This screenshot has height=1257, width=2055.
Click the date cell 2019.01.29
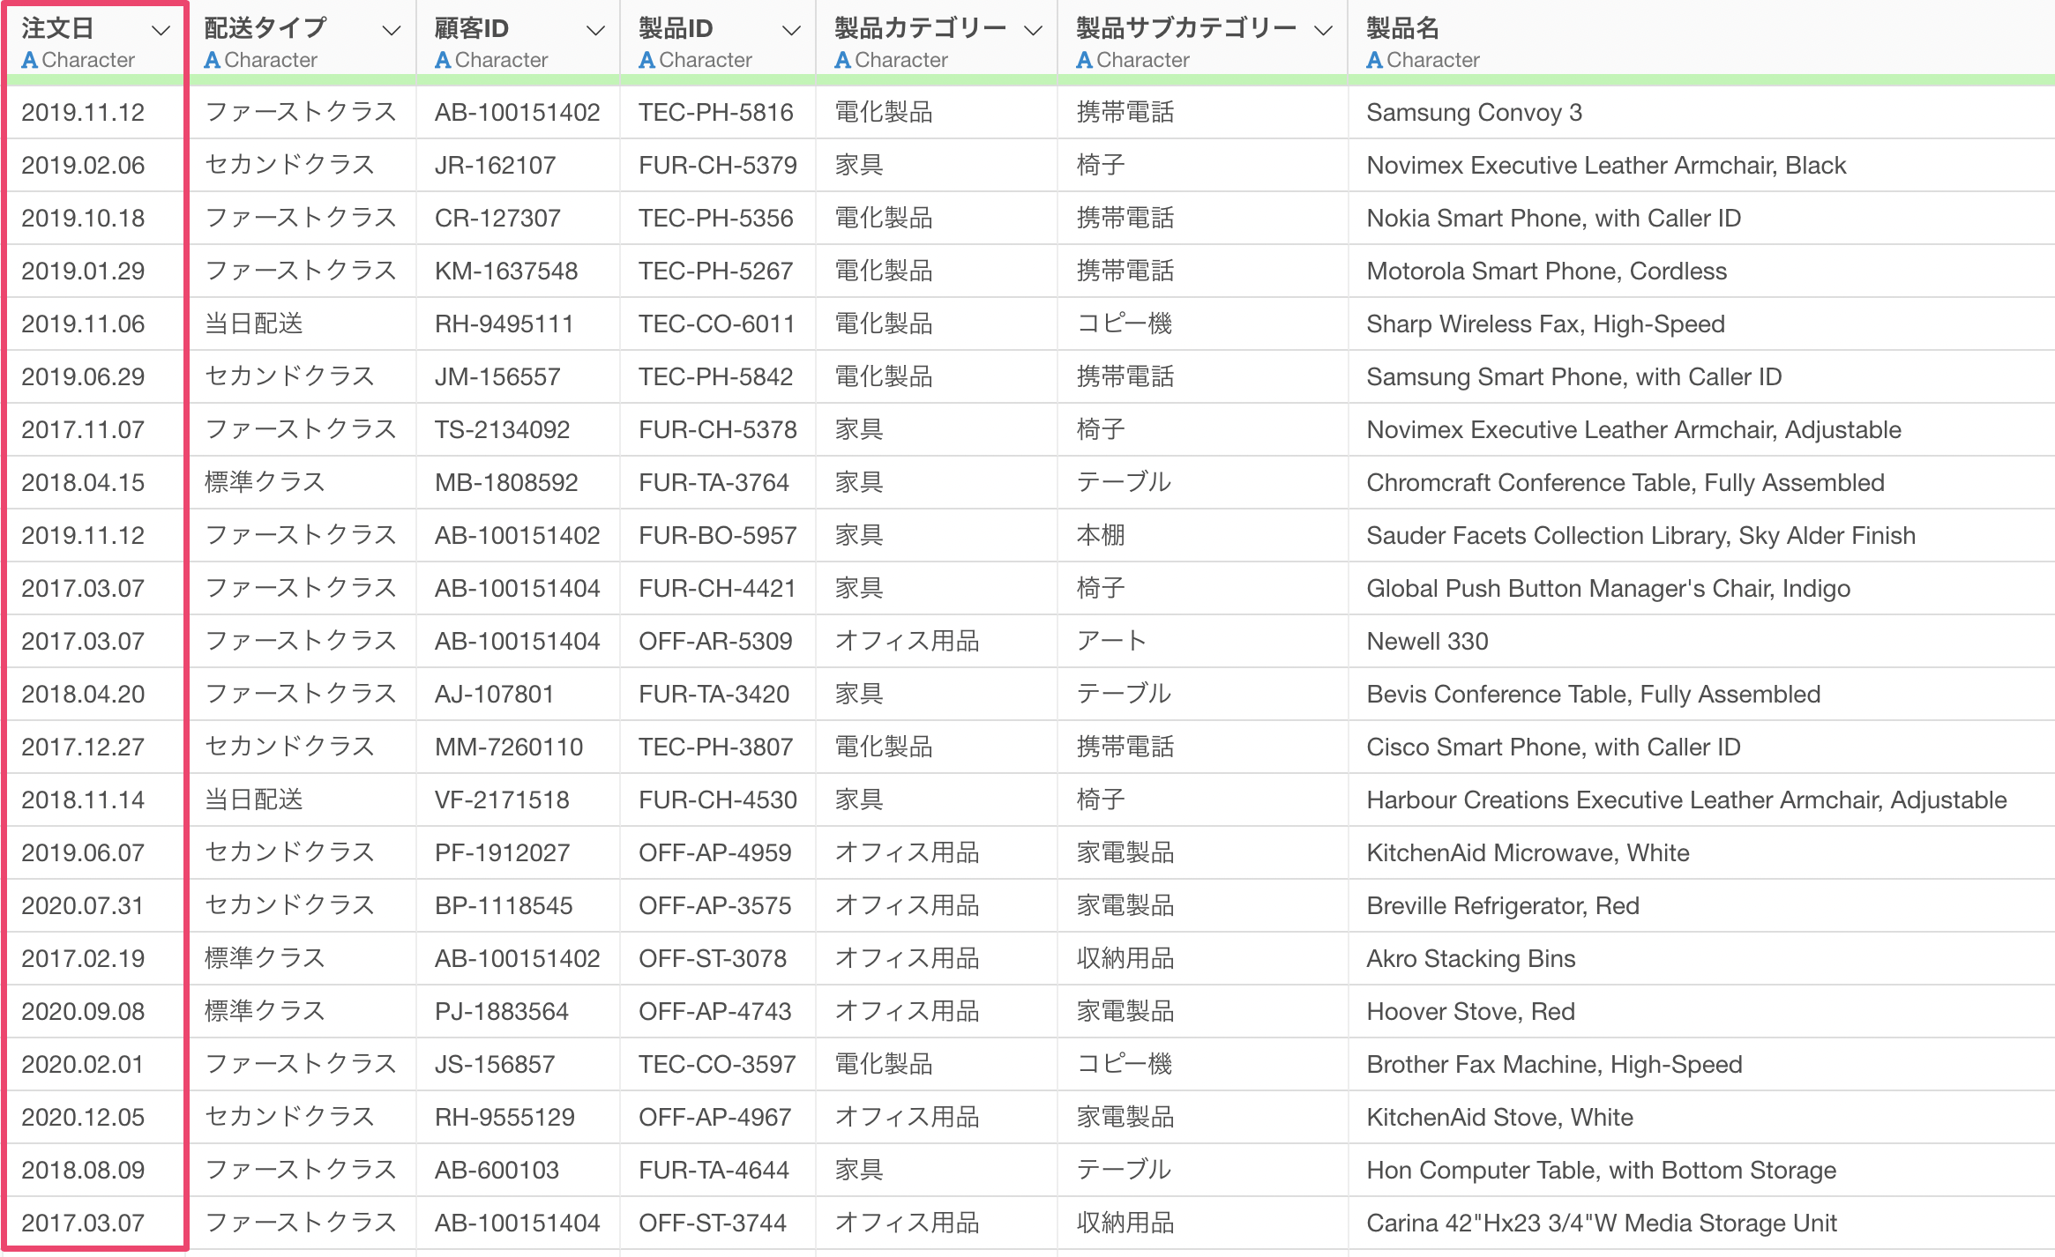point(83,271)
